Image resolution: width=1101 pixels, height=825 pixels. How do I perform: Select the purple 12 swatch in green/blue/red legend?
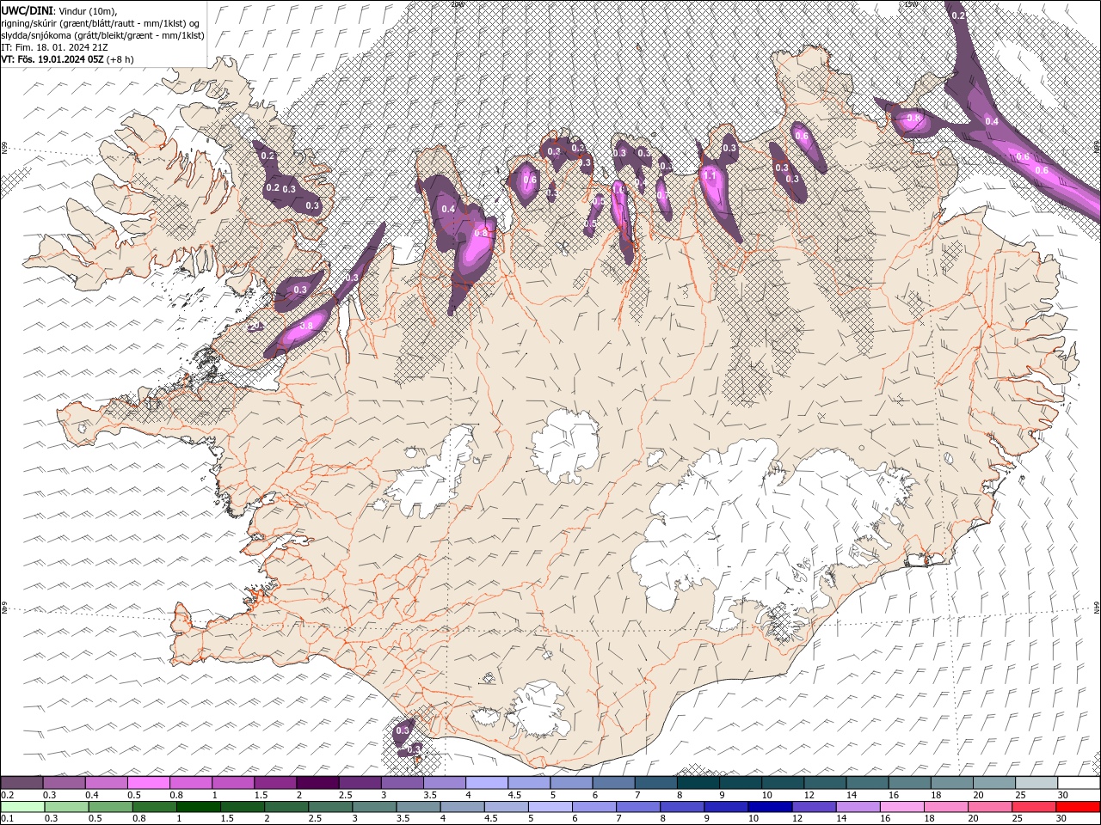click(813, 807)
